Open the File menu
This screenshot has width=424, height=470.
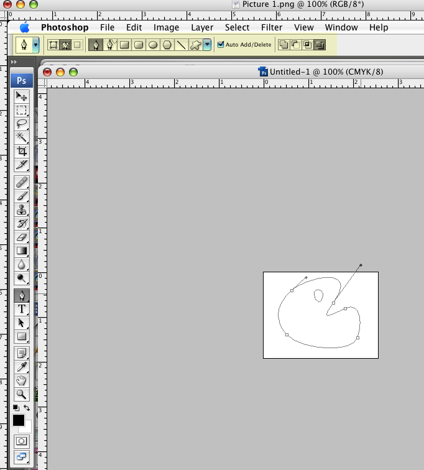[x=108, y=27]
